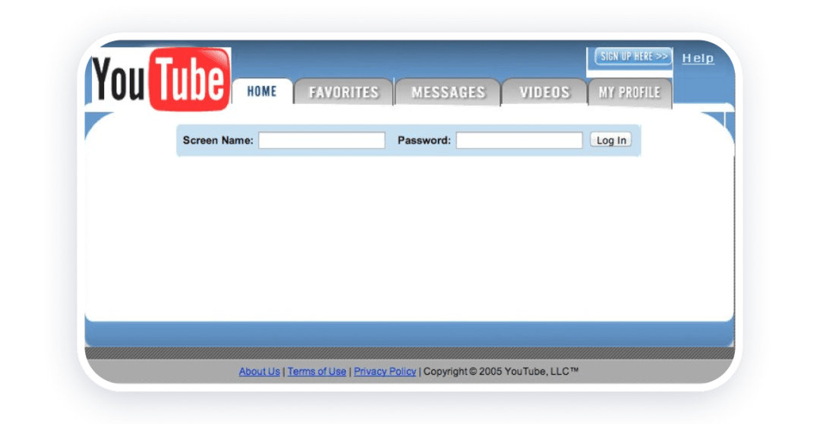The height and width of the screenshot is (424, 820).
Task: Visit the About Us link
Action: click(x=260, y=372)
